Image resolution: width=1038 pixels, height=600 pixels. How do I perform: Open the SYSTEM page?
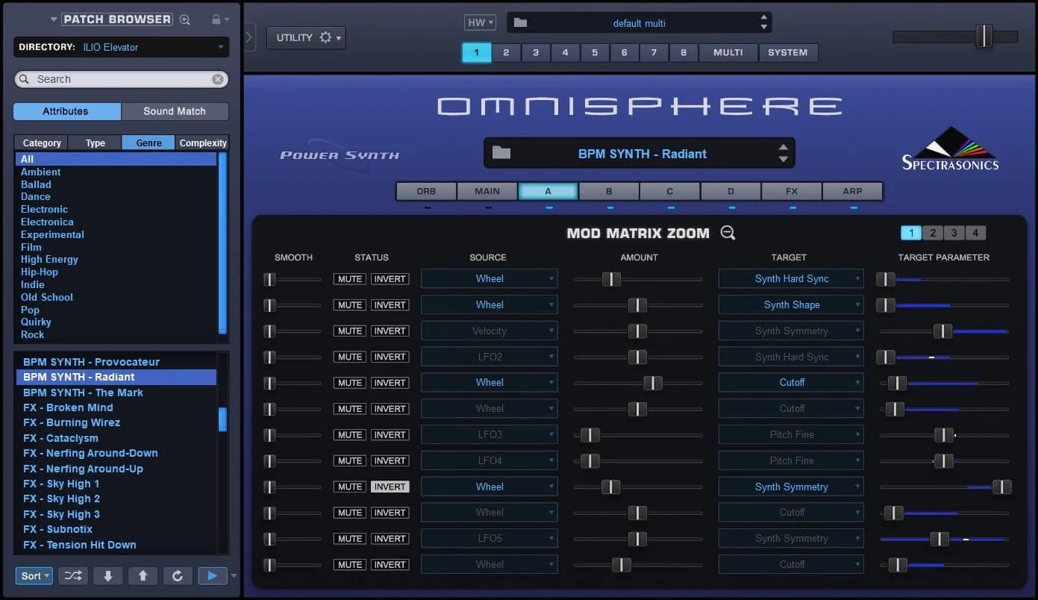pos(788,52)
